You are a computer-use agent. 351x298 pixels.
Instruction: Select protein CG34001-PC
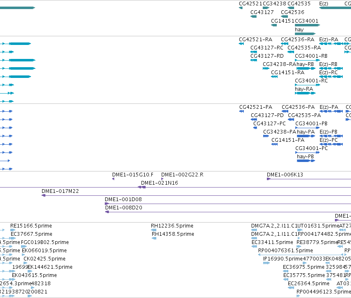(x=311, y=148)
